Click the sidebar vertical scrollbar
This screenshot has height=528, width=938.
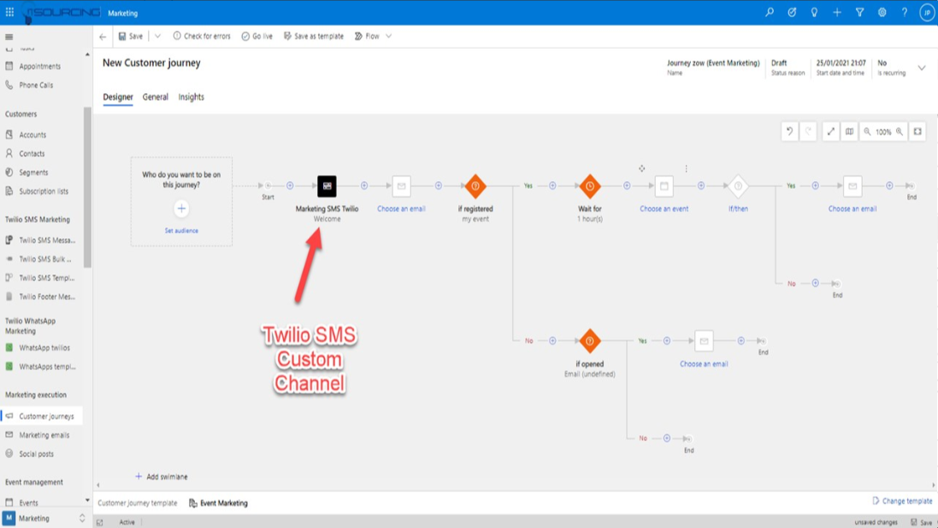pyautogui.click(x=87, y=187)
